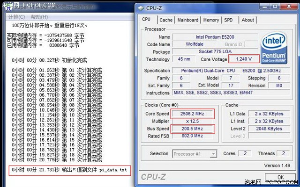
Task: Click the Core Voltage value 1.240 V
Action: tap(244, 59)
